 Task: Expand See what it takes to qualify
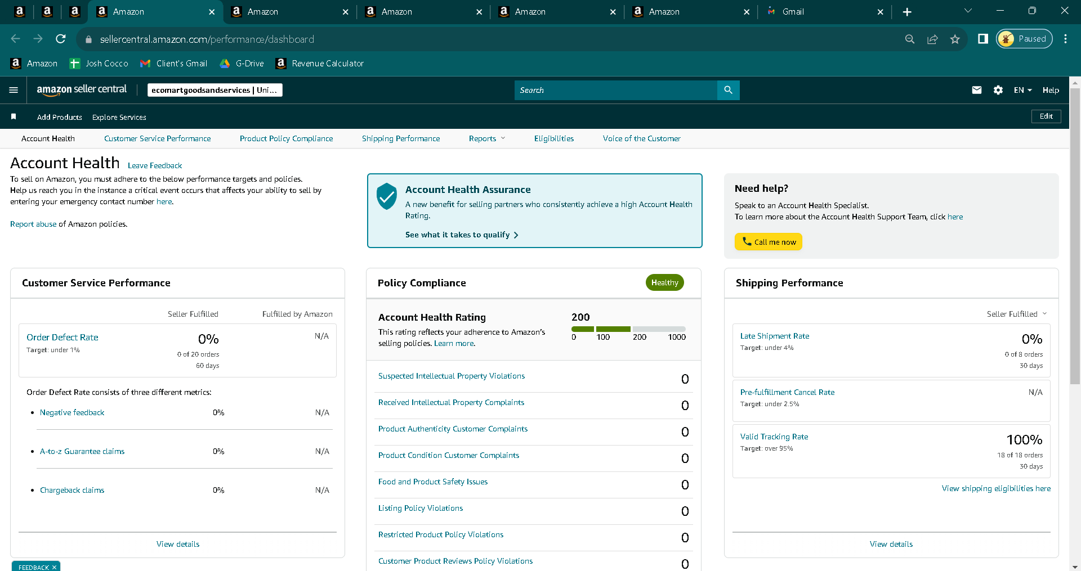(462, 235)
